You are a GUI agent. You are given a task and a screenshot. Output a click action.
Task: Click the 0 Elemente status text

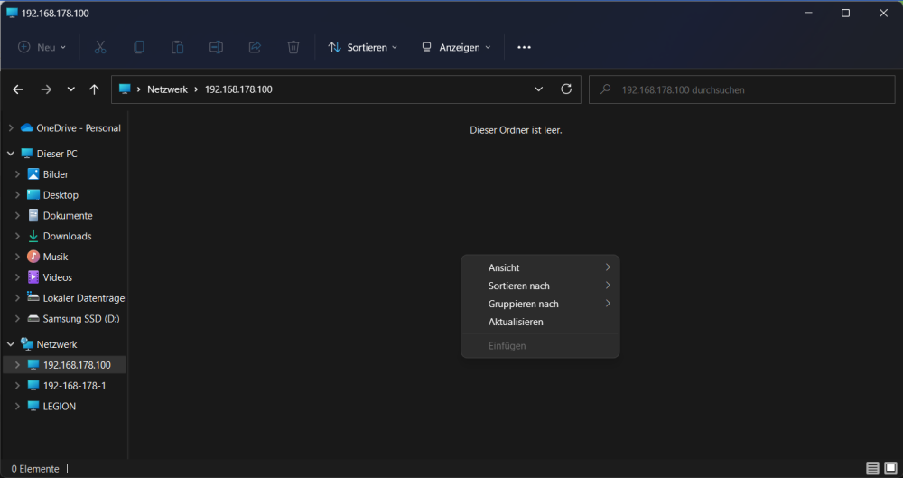35,469
